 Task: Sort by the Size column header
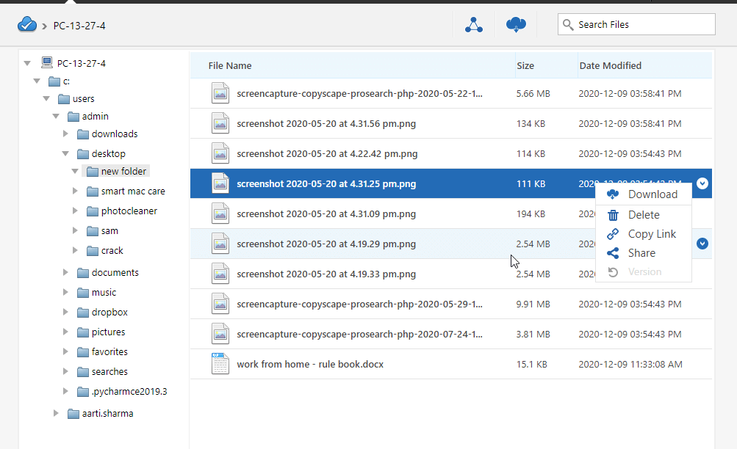coord(525,66)
